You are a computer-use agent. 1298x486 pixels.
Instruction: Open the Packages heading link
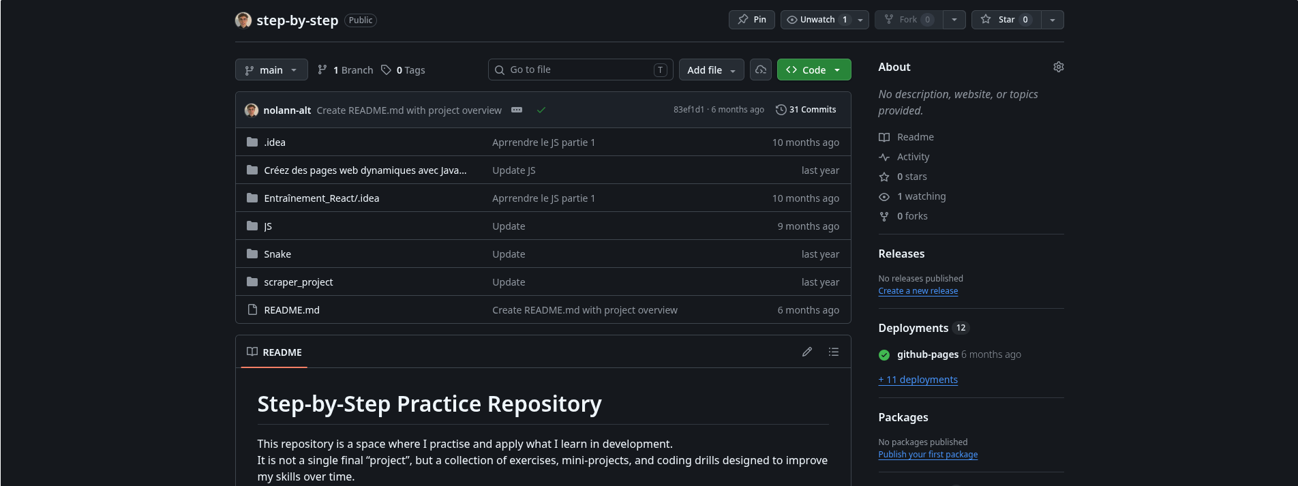pyautogui.click(x=903, y=417)
